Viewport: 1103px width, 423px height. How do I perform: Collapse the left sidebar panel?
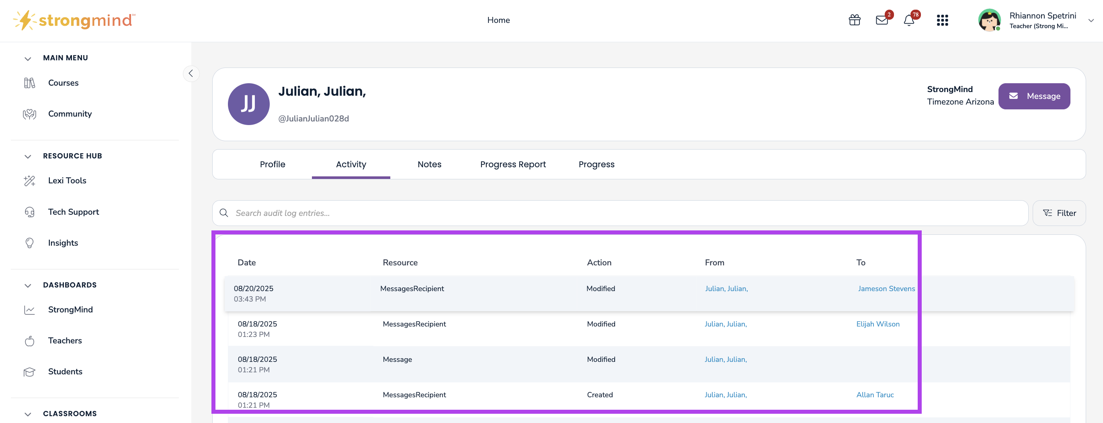pyautogui.click(x=191, y=74)
